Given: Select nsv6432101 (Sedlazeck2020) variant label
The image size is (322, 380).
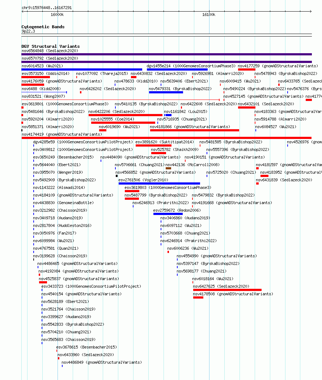Looking at the screenshot, I should point(266,104).
